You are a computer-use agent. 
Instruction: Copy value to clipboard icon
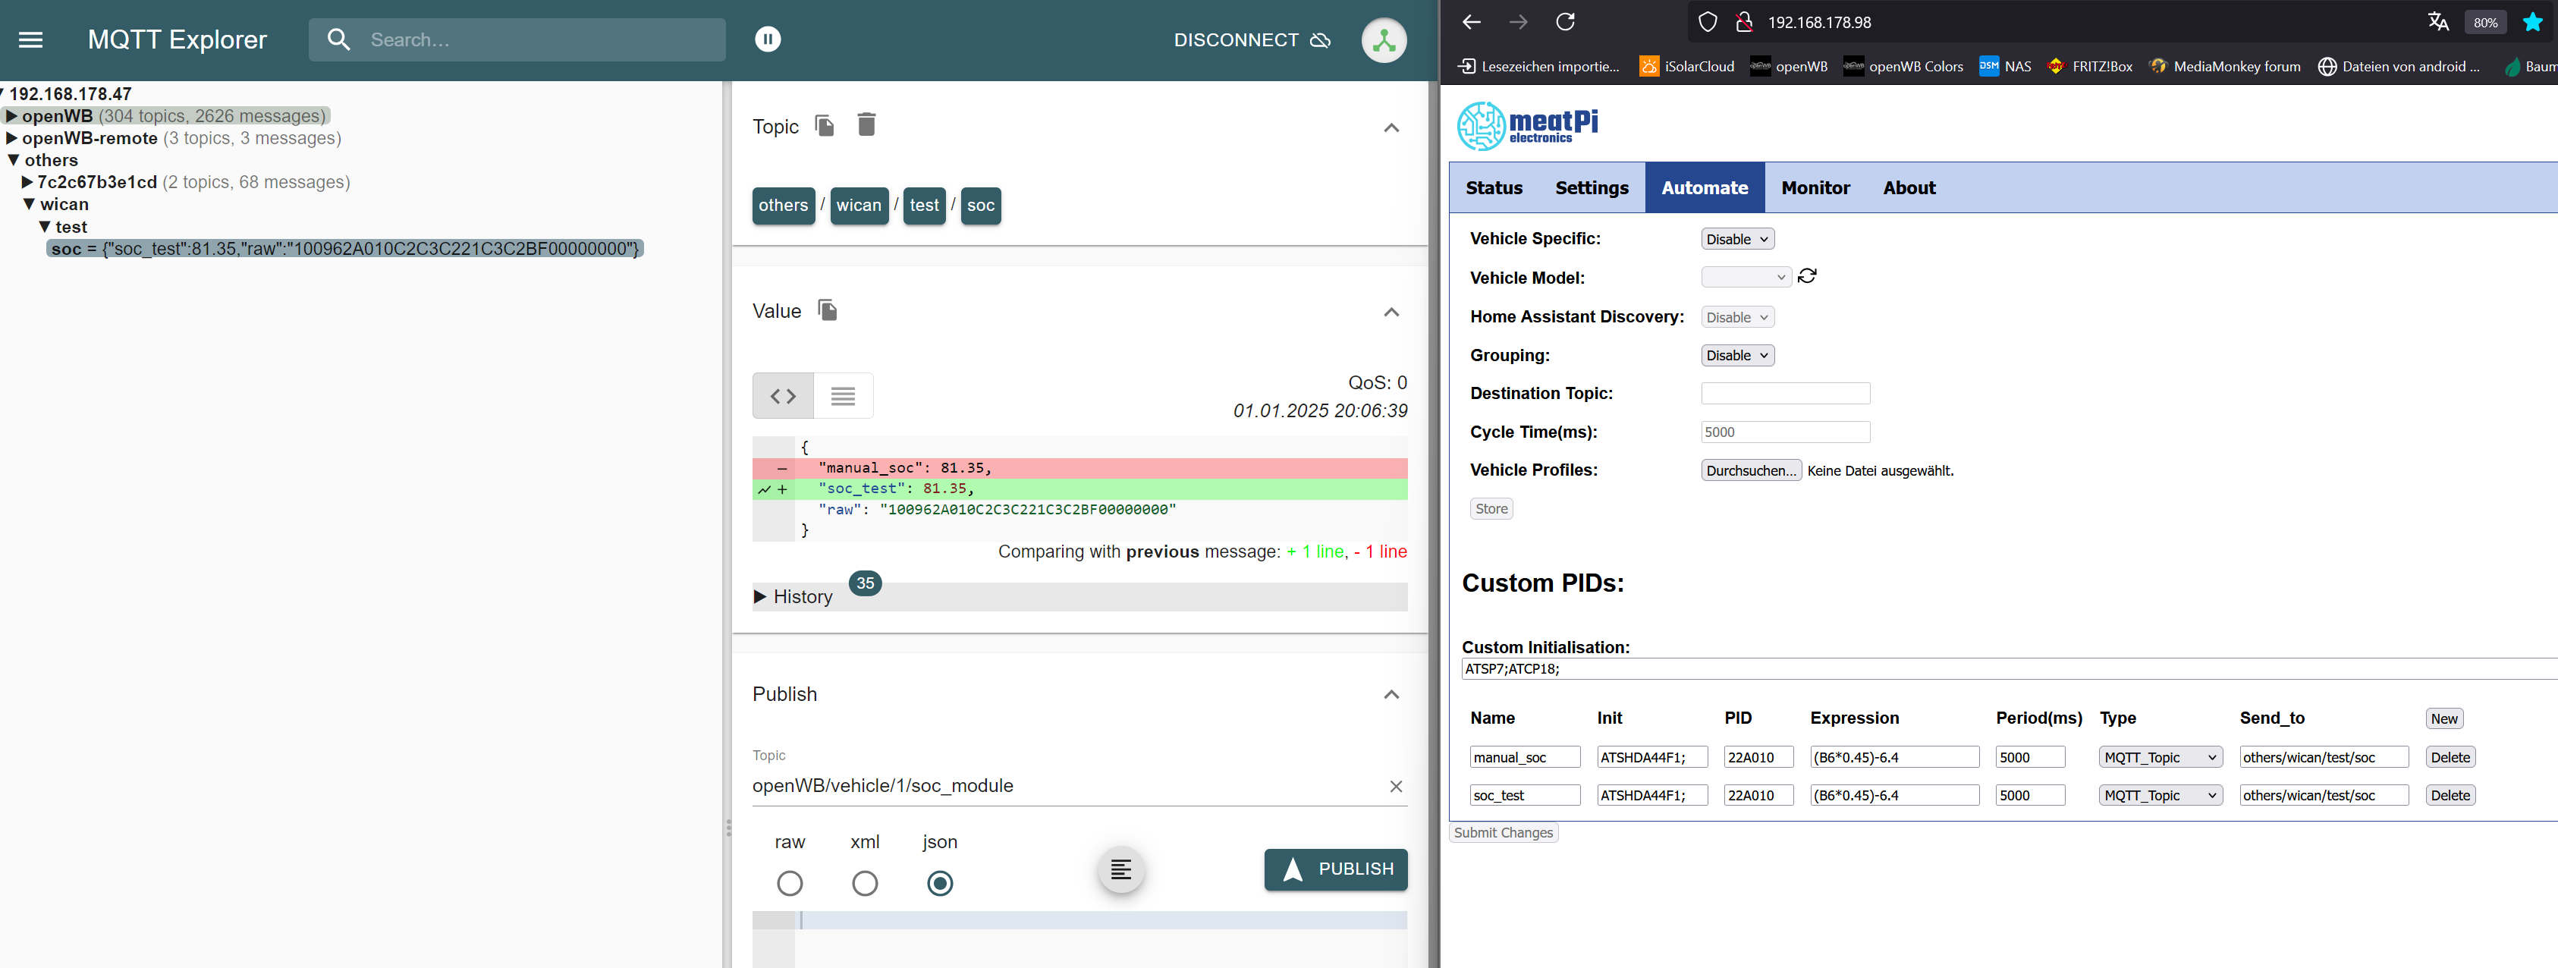coord(827,311)
